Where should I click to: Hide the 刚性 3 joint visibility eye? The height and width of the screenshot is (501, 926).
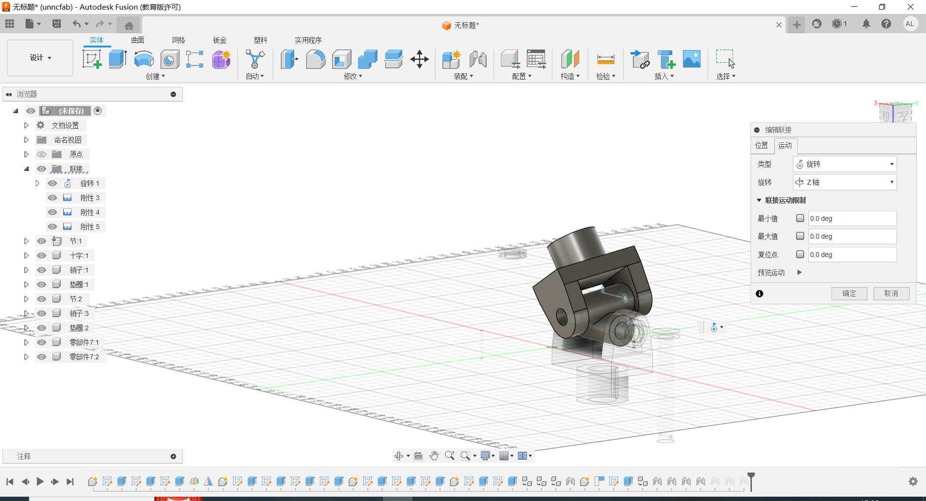click(53, 198)
